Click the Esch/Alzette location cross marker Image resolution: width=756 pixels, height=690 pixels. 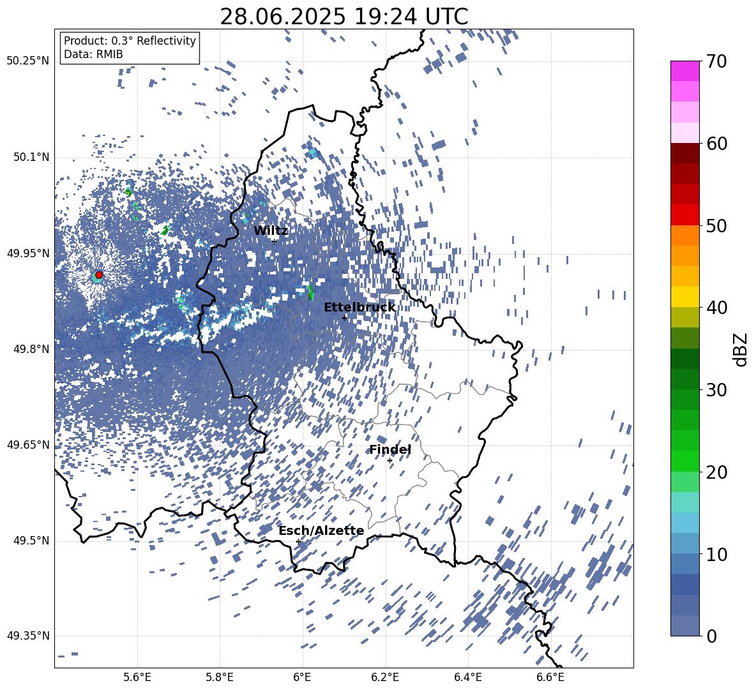298,541
